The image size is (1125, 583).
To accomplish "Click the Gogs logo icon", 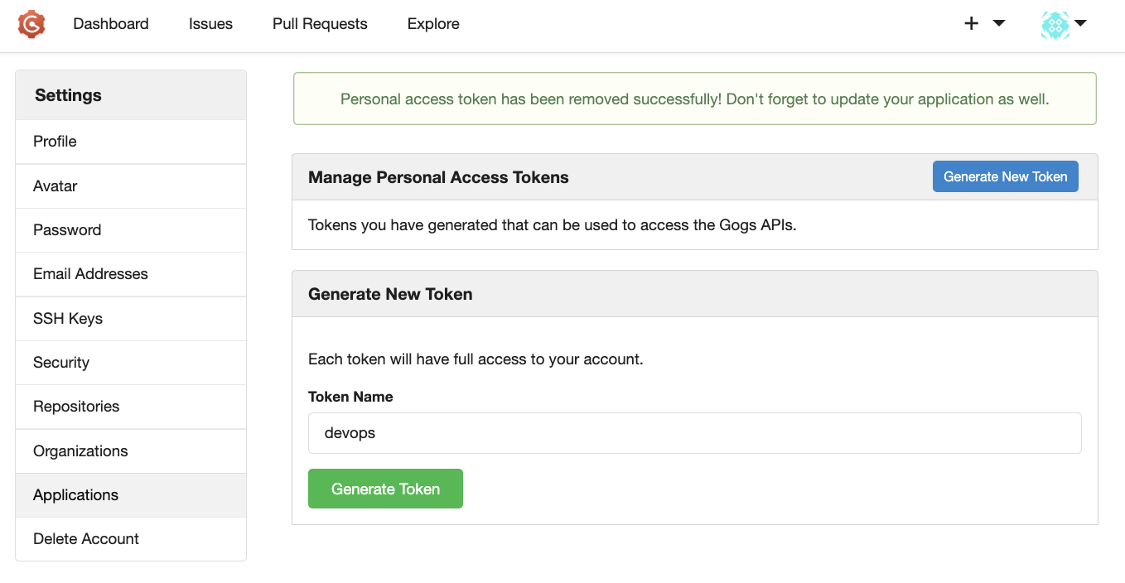I will (31, 24).
